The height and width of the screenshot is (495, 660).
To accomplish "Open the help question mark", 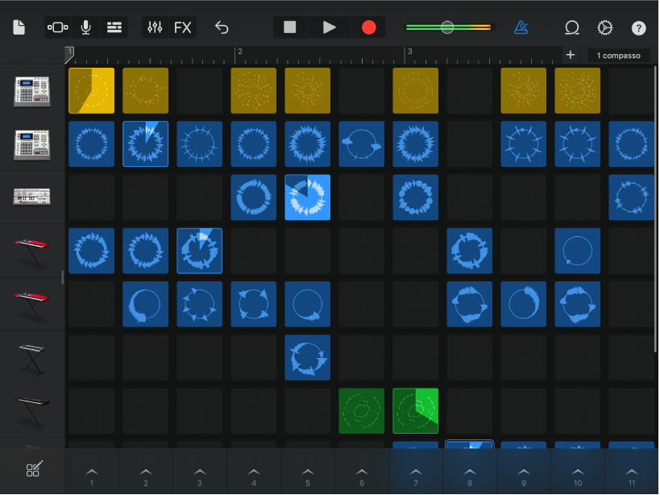I will [638, 27].
